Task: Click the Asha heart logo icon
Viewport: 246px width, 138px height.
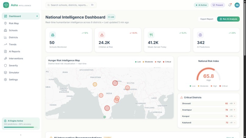Action: coord(6,5)
